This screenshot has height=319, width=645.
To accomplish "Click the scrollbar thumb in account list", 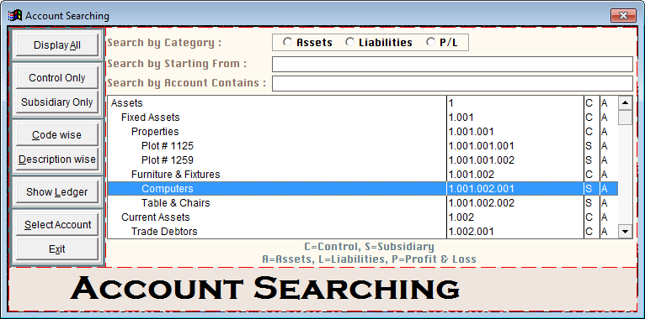I will pyautogui.click(x=626, y=118).
